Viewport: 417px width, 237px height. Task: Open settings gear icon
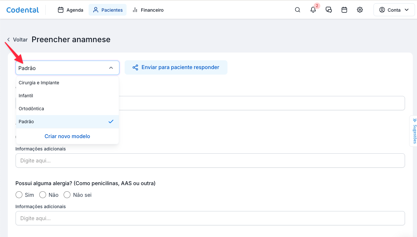(x=360, y=10)
